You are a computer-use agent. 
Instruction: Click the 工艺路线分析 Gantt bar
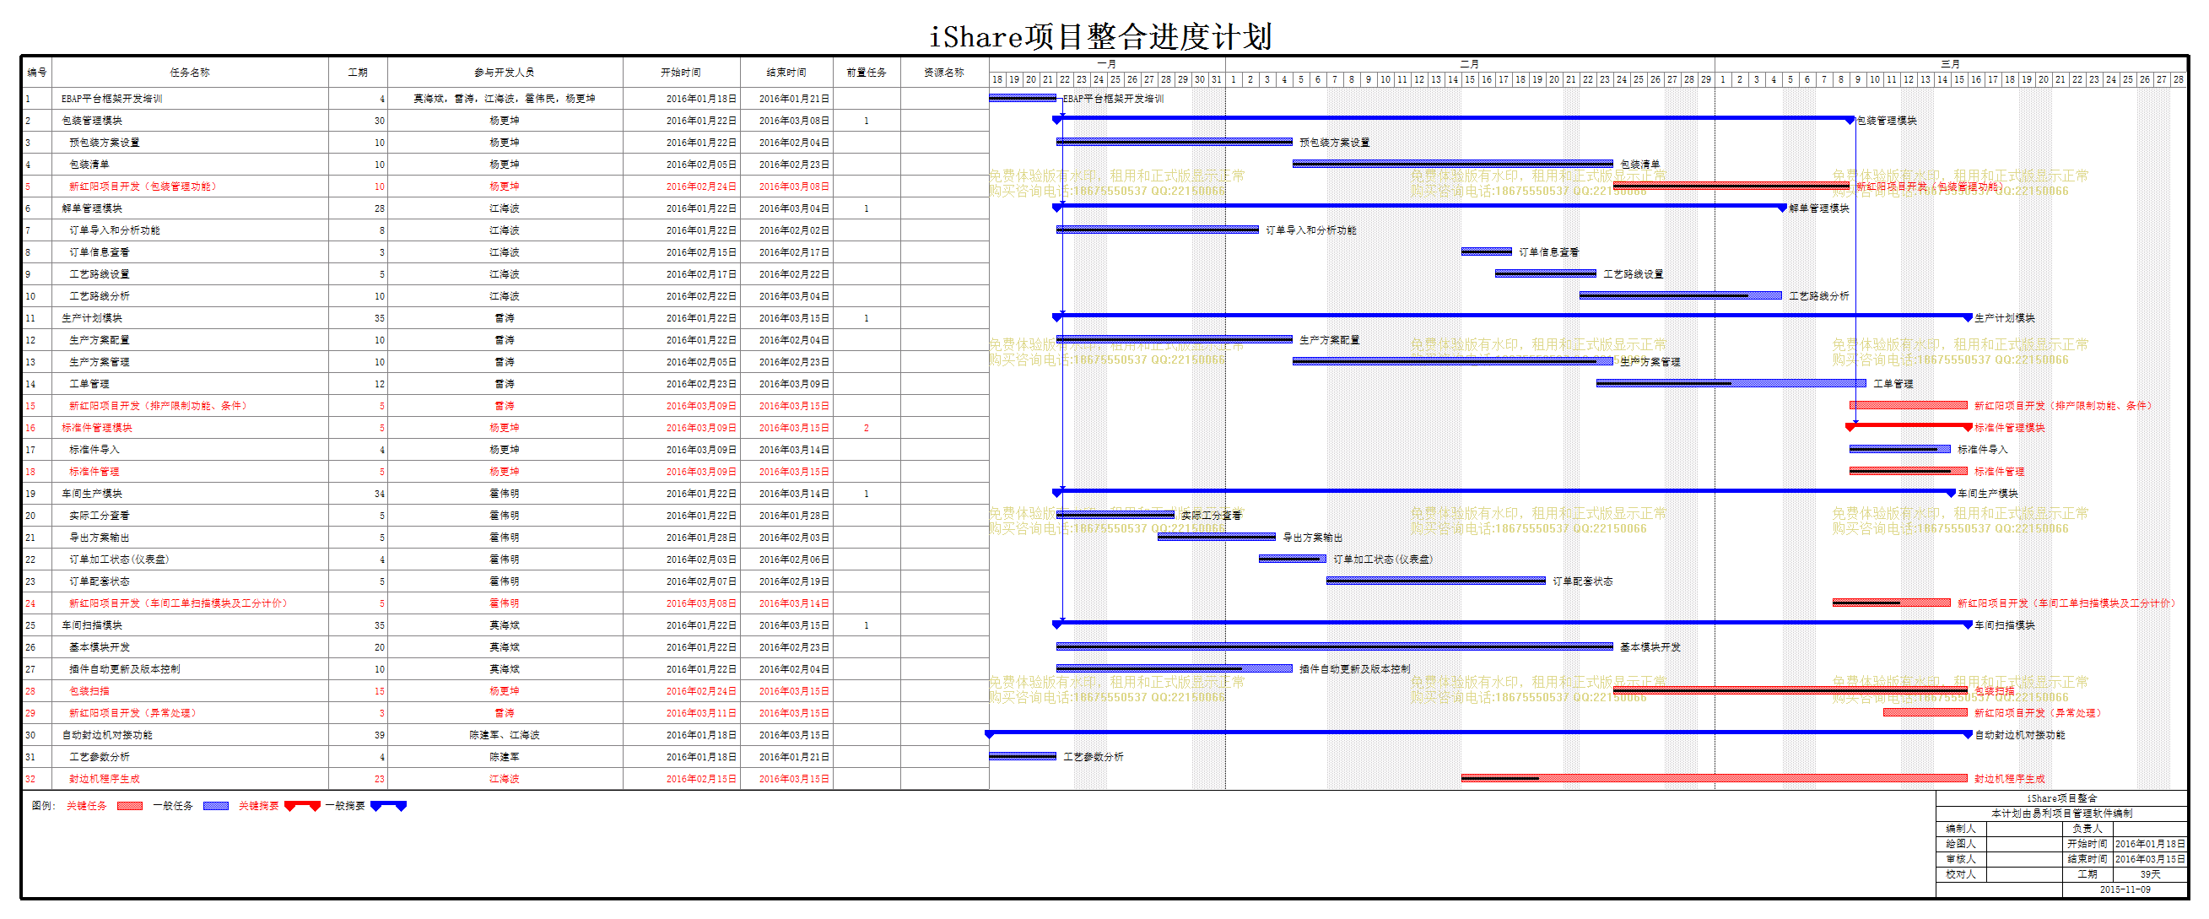pos(1680,295)
